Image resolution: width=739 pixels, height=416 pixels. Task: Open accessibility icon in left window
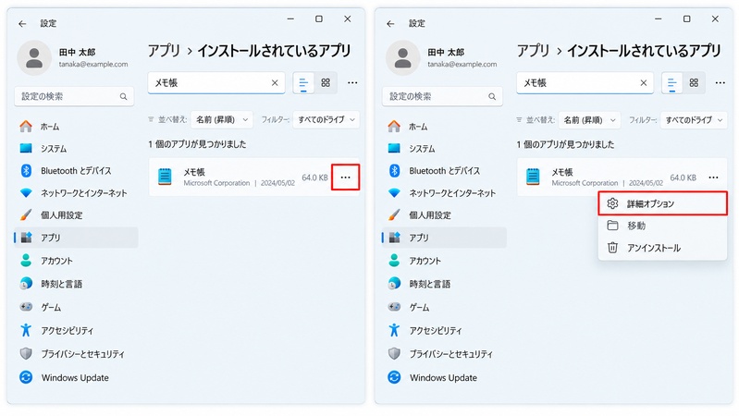(26, 330)
